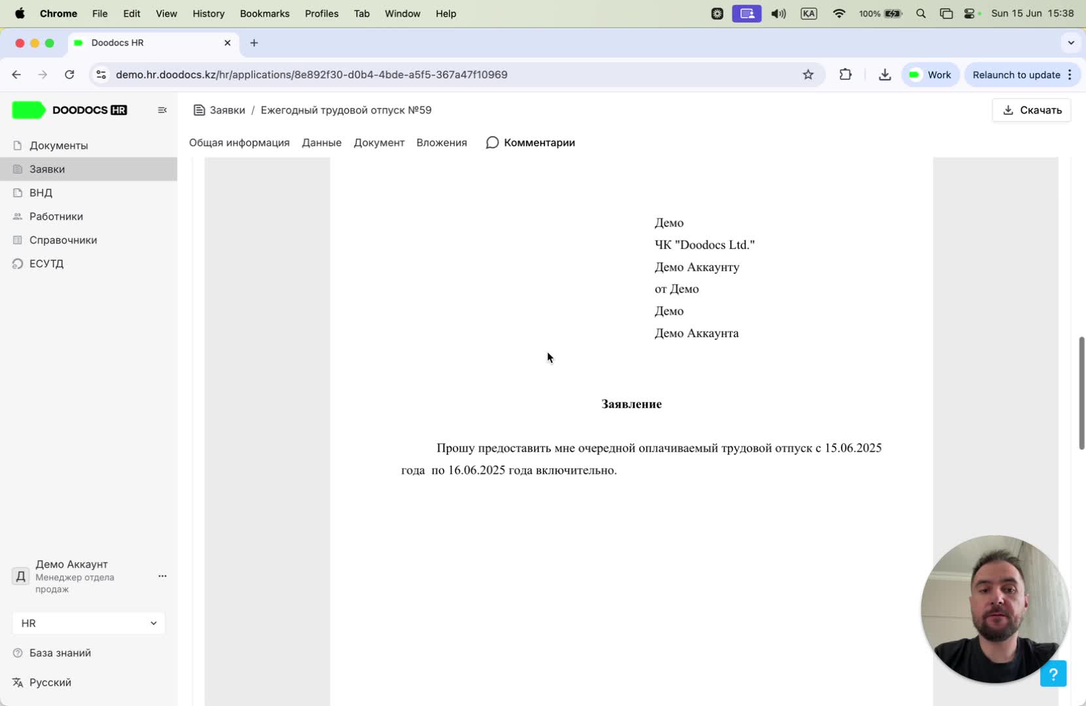Screen dimensions: 1086x706
Task: Reload the current page
Action: point(69,75)
